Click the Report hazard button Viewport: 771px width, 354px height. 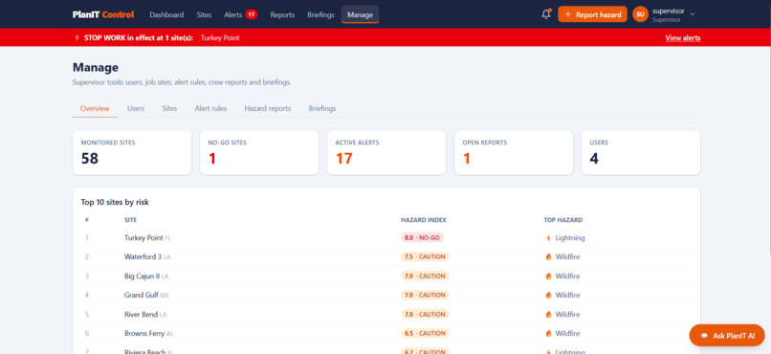point(592,14)
